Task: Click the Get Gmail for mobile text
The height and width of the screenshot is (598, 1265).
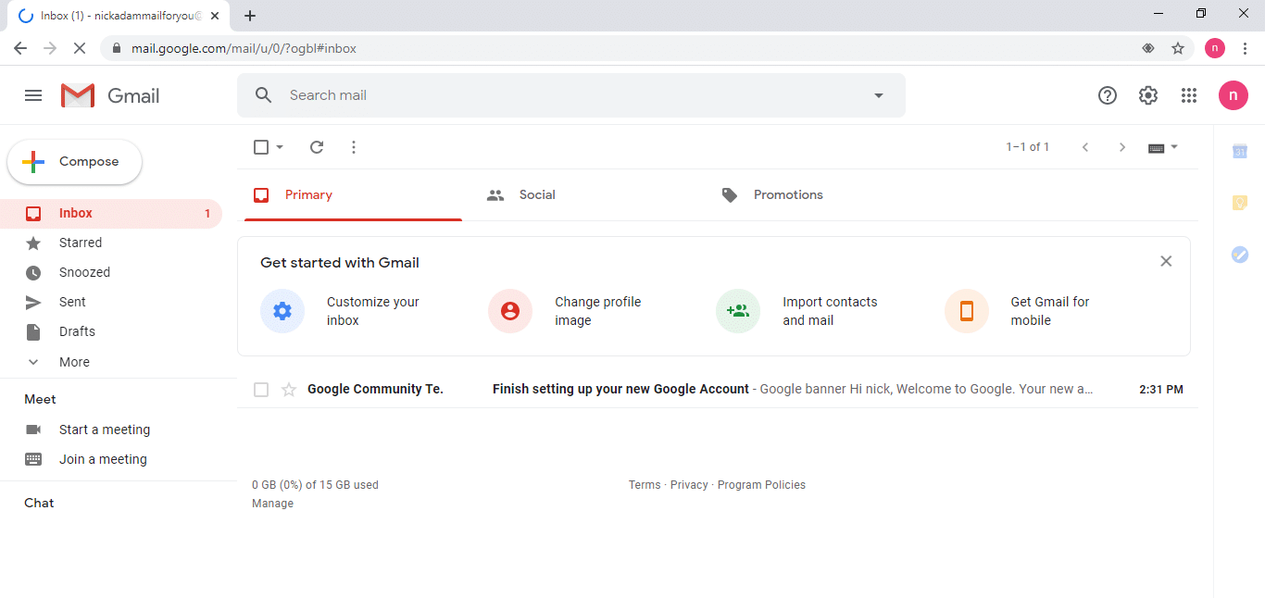Action: (x=1050, y=311)
